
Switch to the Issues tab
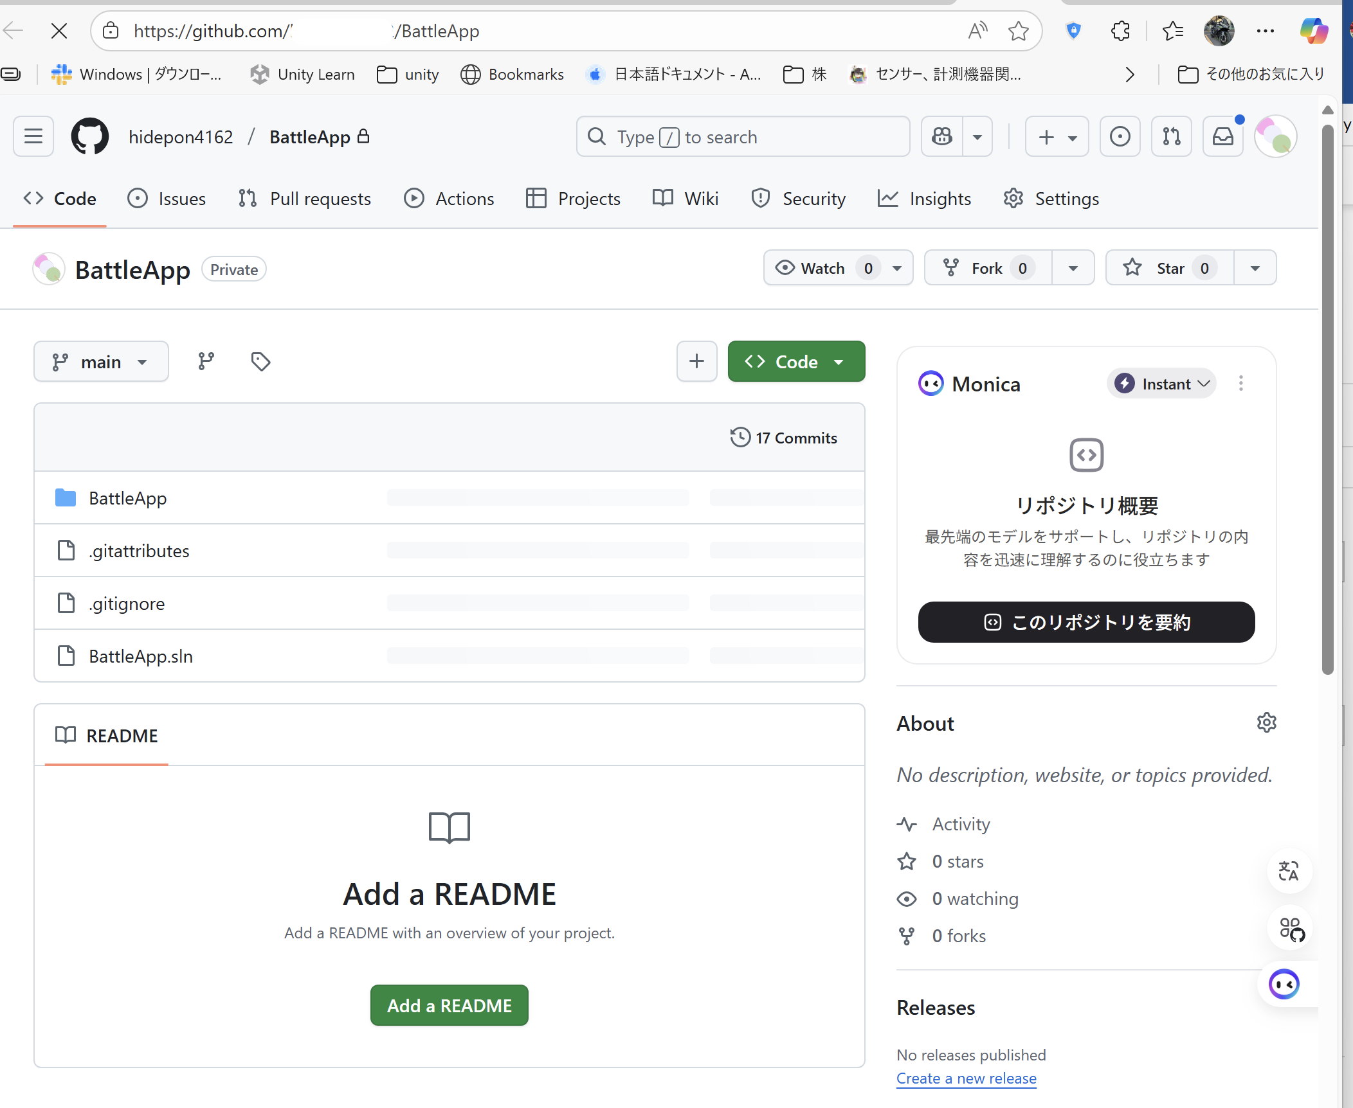pyautogui.click(x=167, y=199)
